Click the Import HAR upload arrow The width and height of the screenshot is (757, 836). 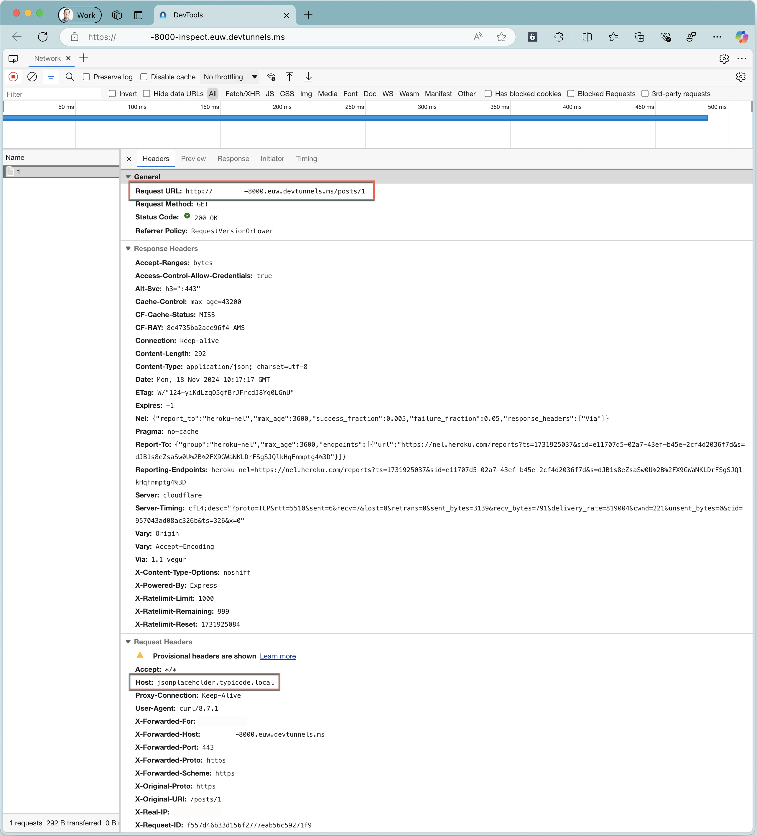(289, 77)
